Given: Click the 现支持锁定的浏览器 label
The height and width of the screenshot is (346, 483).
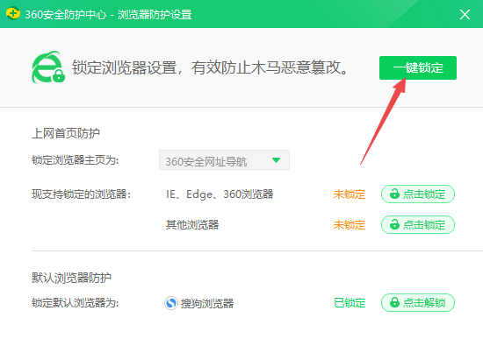Looking at the screenshot, I should coord(82,194).
